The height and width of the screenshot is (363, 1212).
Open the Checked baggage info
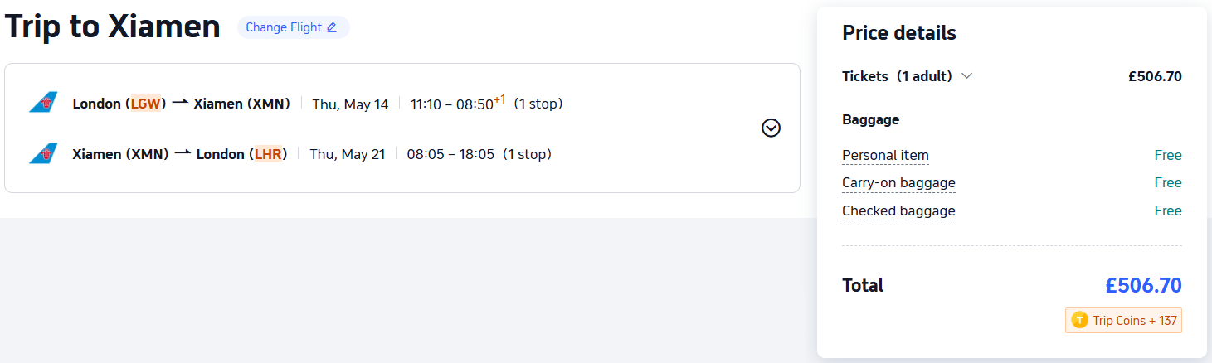898,211
